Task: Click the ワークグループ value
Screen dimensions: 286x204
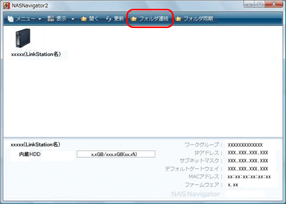Action: 245,145
